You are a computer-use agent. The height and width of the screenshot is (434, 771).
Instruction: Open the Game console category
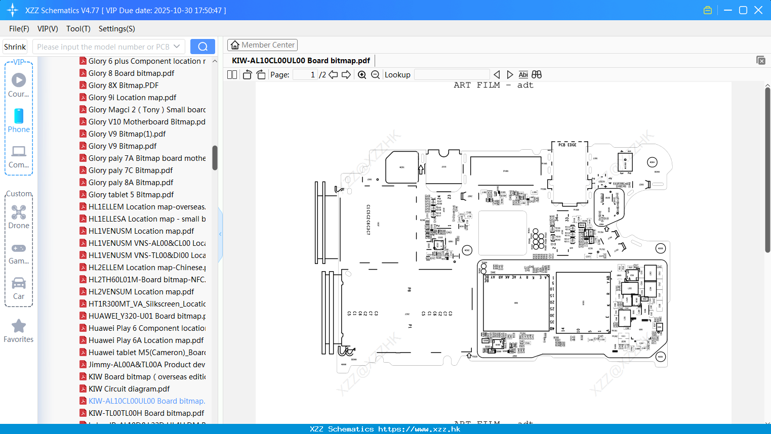coord(19,253)
